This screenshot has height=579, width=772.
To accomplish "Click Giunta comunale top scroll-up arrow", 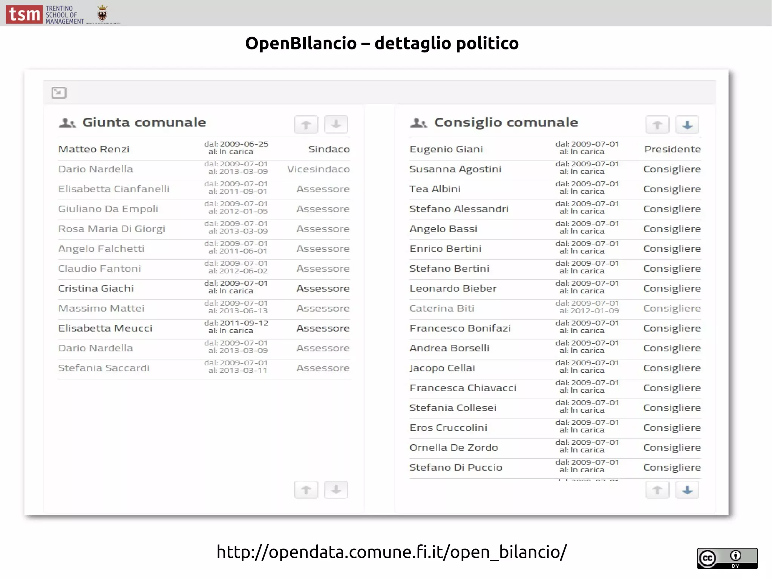I will coord(306,124).
